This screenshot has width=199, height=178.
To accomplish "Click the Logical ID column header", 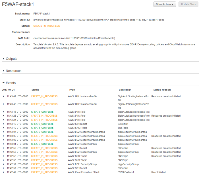I will (x=125, y=90).
